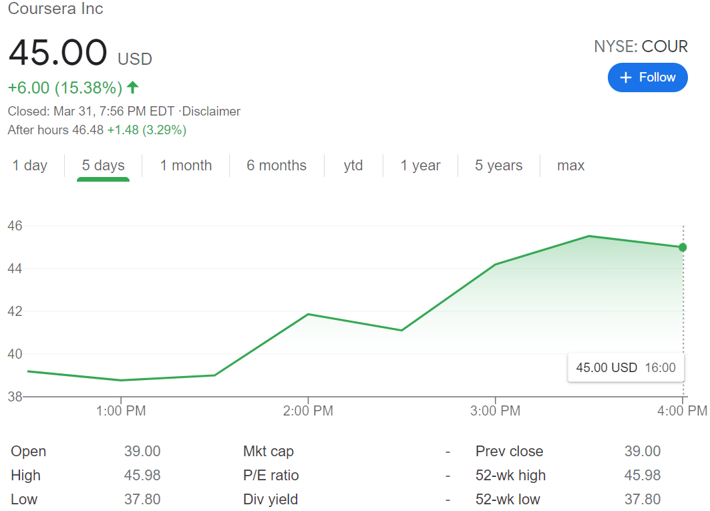Click the 45.00 USD 16:00 tooltip
Viewport: 710px width, 511px height.
[626, 367]
